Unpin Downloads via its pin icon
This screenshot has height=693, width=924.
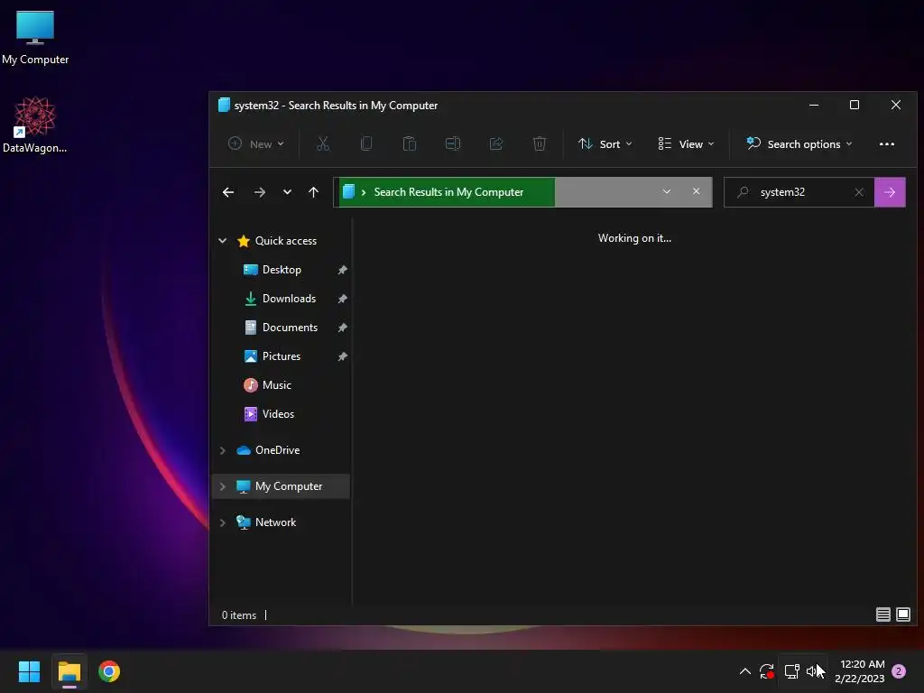(342, 299)
